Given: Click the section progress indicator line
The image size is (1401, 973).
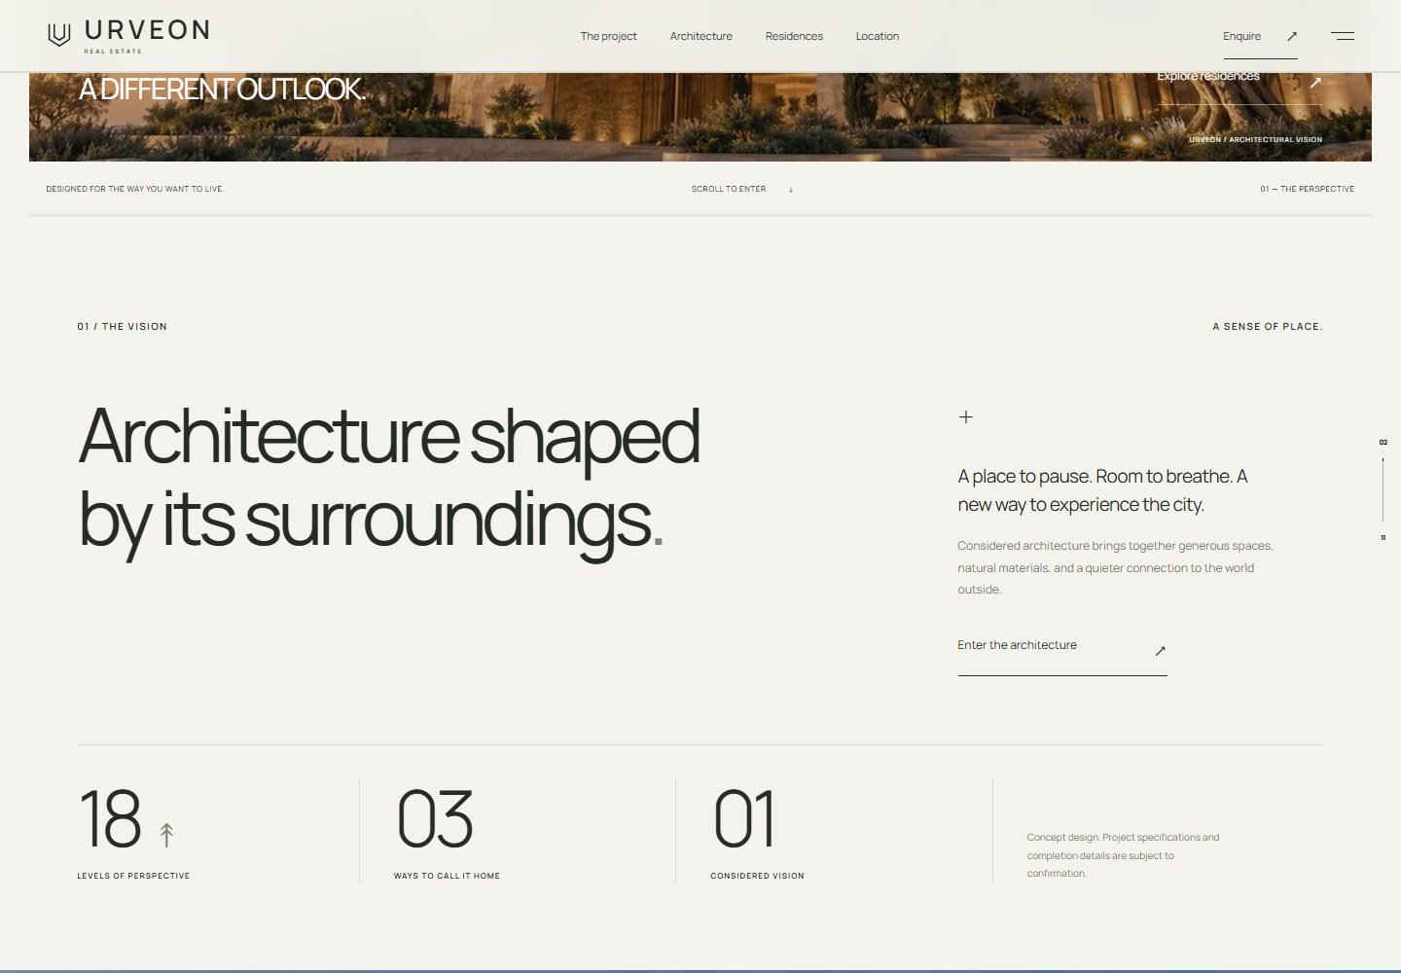Looking at the screenshot, I should pyautogui.click(x=1383, y=489).
